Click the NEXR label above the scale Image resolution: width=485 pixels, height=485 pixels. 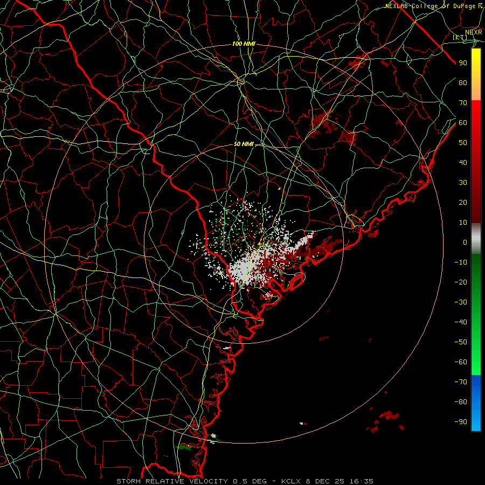pos(473,32)
